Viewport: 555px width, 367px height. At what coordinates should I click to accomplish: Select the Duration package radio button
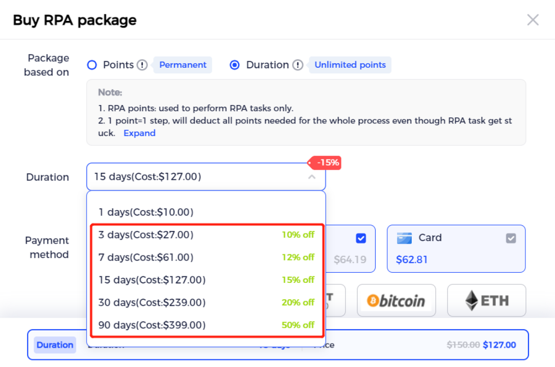pos(234,65)
